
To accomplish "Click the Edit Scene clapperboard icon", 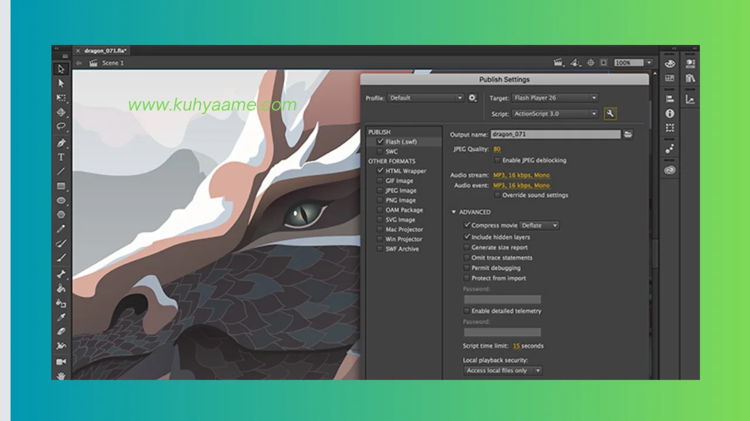I will 558,63.
